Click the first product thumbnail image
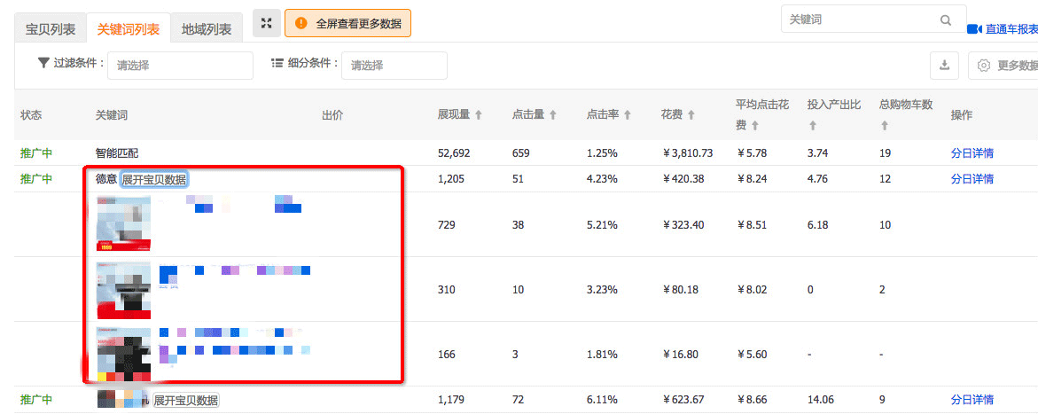This screenshot has height=414, width=1038. pos(123,224)
